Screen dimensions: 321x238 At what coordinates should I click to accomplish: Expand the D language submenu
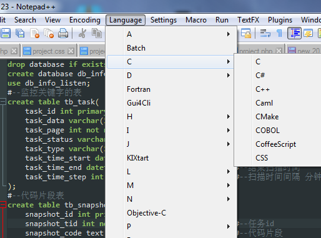pyautogui.click(x=171, y=76)
